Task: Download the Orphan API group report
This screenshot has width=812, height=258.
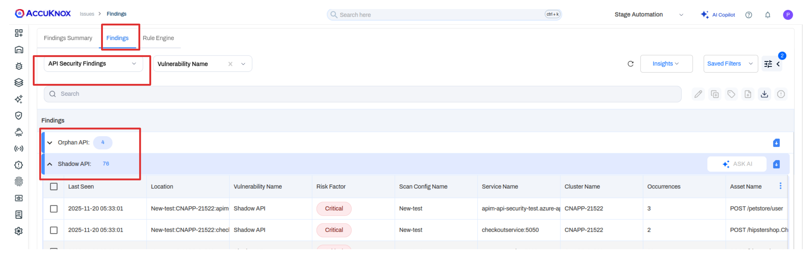Action: (776, 143)
